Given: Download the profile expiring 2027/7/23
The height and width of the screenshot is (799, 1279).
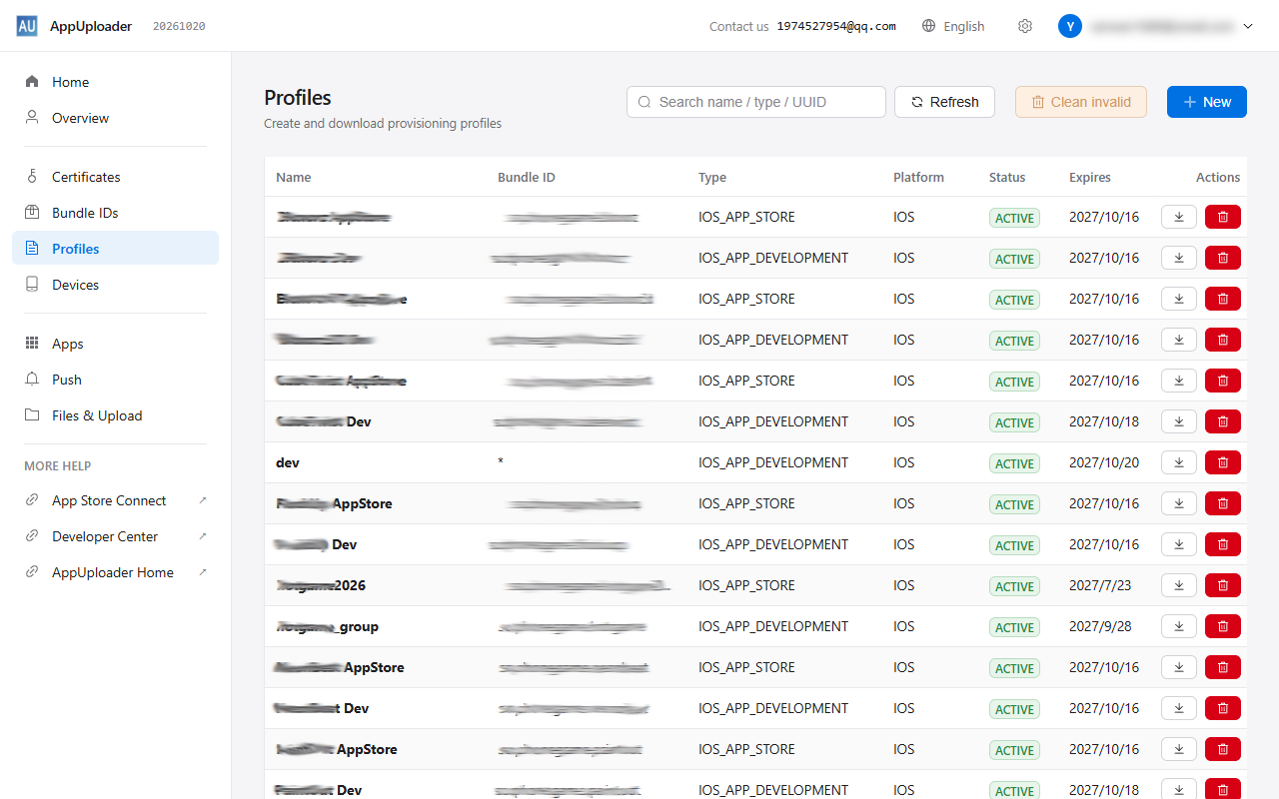Looking at the screenshot, I should pos(1179,585).
